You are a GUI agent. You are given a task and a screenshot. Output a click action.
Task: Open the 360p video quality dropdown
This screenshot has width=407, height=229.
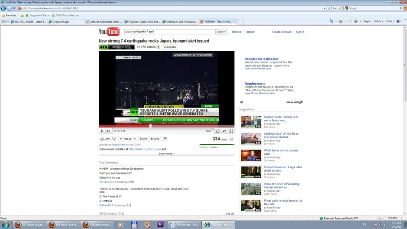pos(210,131)
